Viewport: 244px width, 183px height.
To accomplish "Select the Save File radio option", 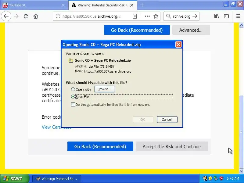I will (73, 97).
